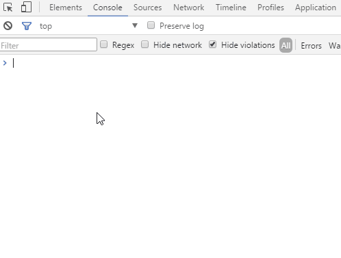Open the top execution context dropdown
This screenshot has height=258, width=341.
tap(88, 26)
